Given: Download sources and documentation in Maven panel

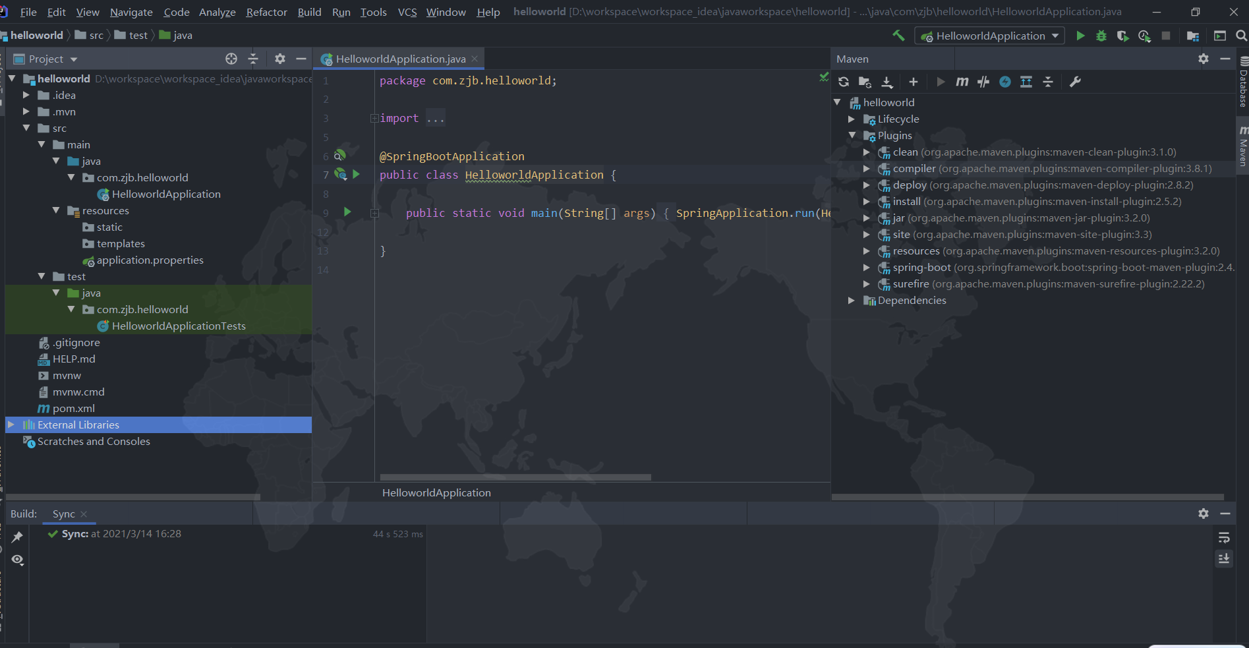Looking at the screenshot, I should [x=887, y=82].
